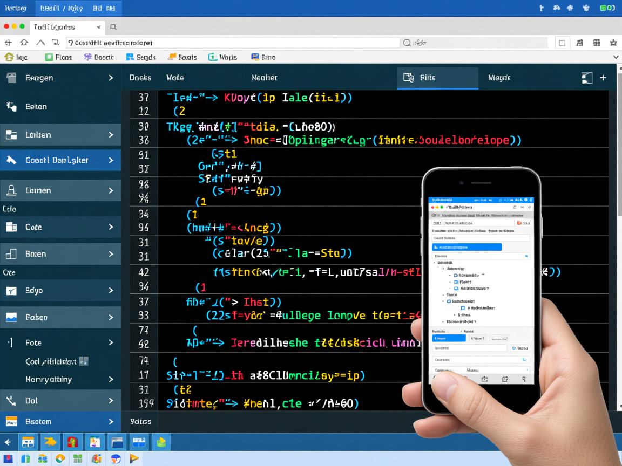Click the home icon in the bookmarks bar

(9, 57)
